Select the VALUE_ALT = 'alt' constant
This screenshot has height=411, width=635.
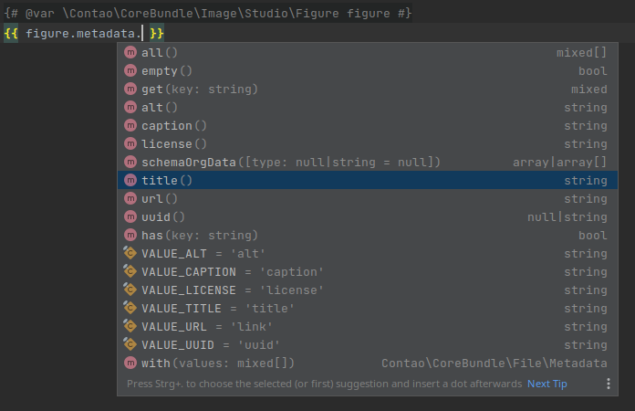[368, 253]
